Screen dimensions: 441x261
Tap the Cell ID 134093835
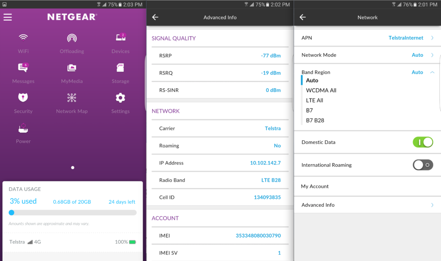pos(267,197)
